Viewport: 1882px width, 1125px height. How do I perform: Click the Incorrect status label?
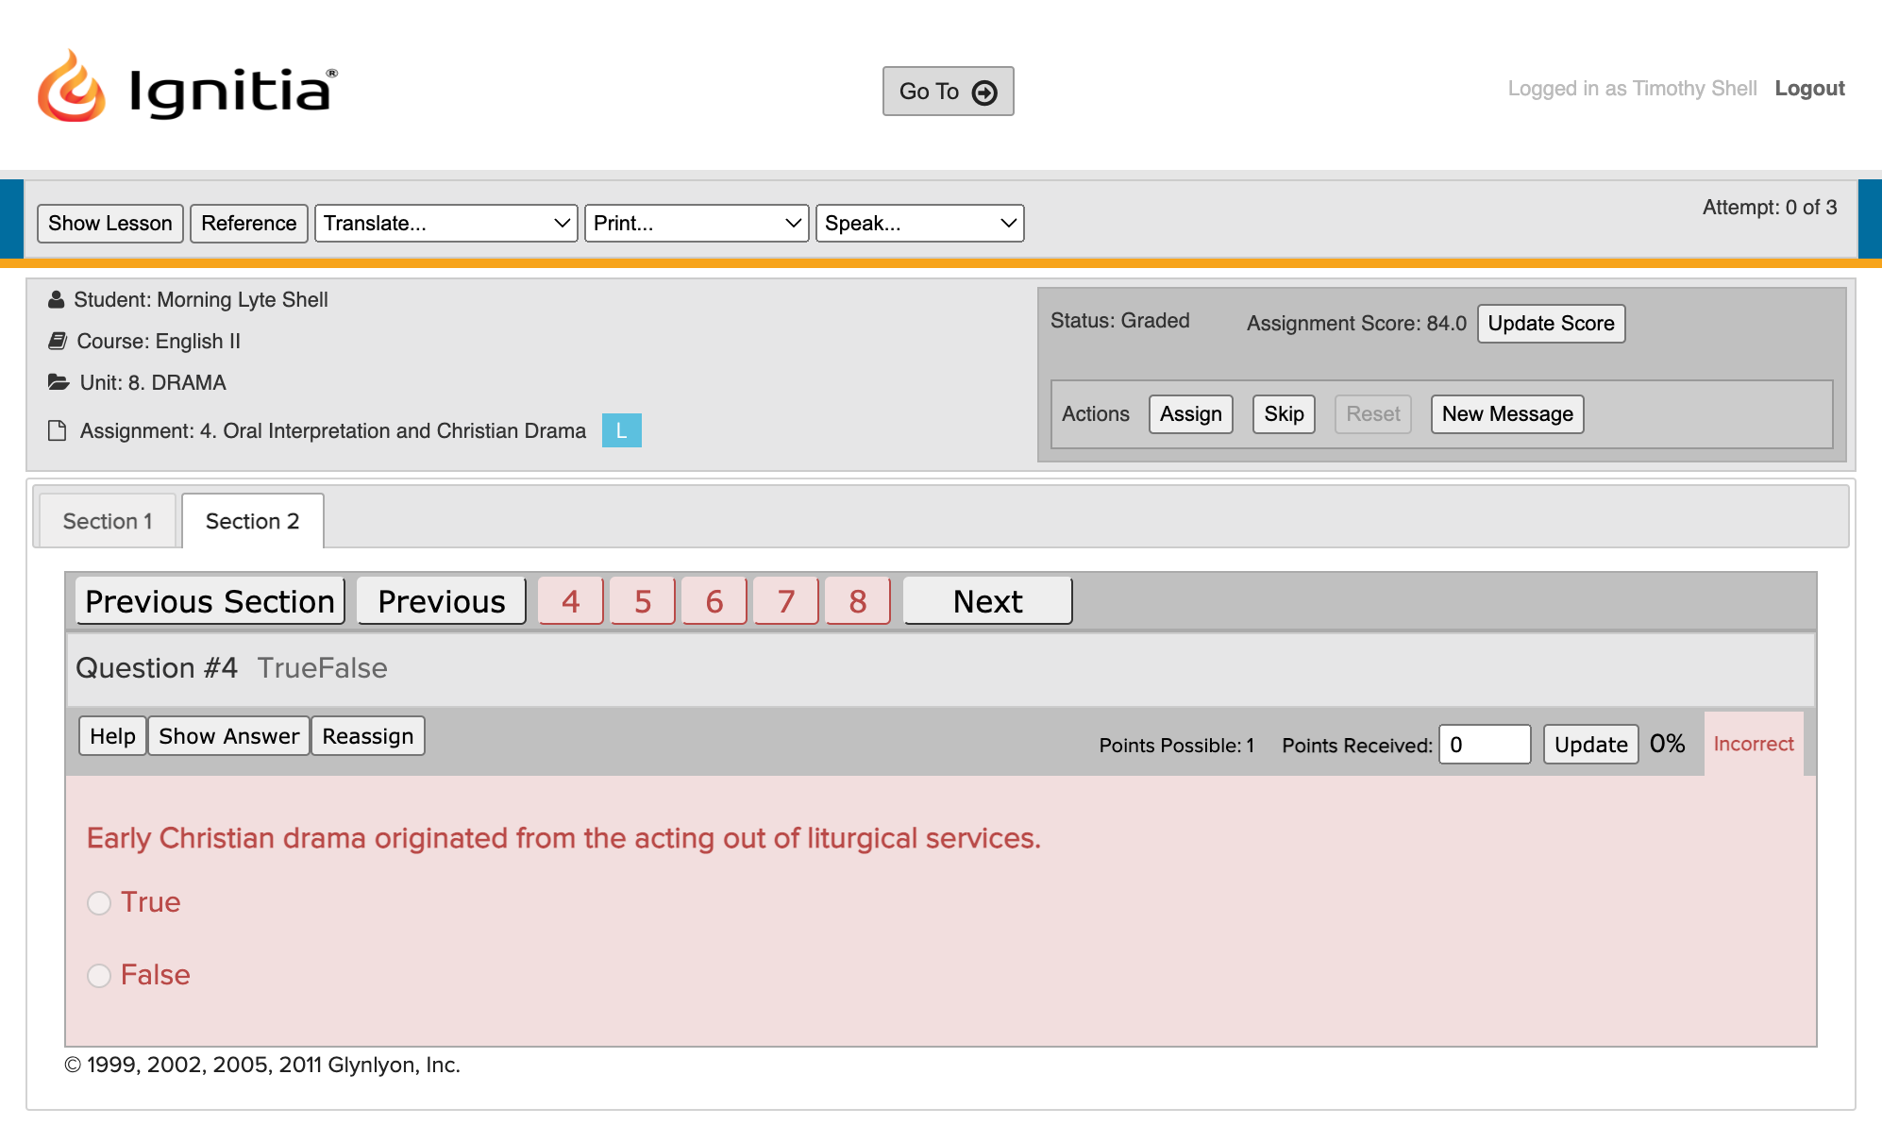(x=1754, y=744)
